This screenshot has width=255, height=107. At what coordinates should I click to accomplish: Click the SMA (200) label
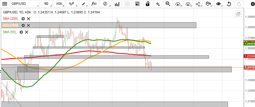coord(10,19)
